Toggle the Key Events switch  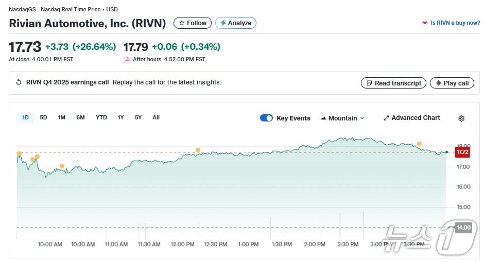(x=266, y=118)
